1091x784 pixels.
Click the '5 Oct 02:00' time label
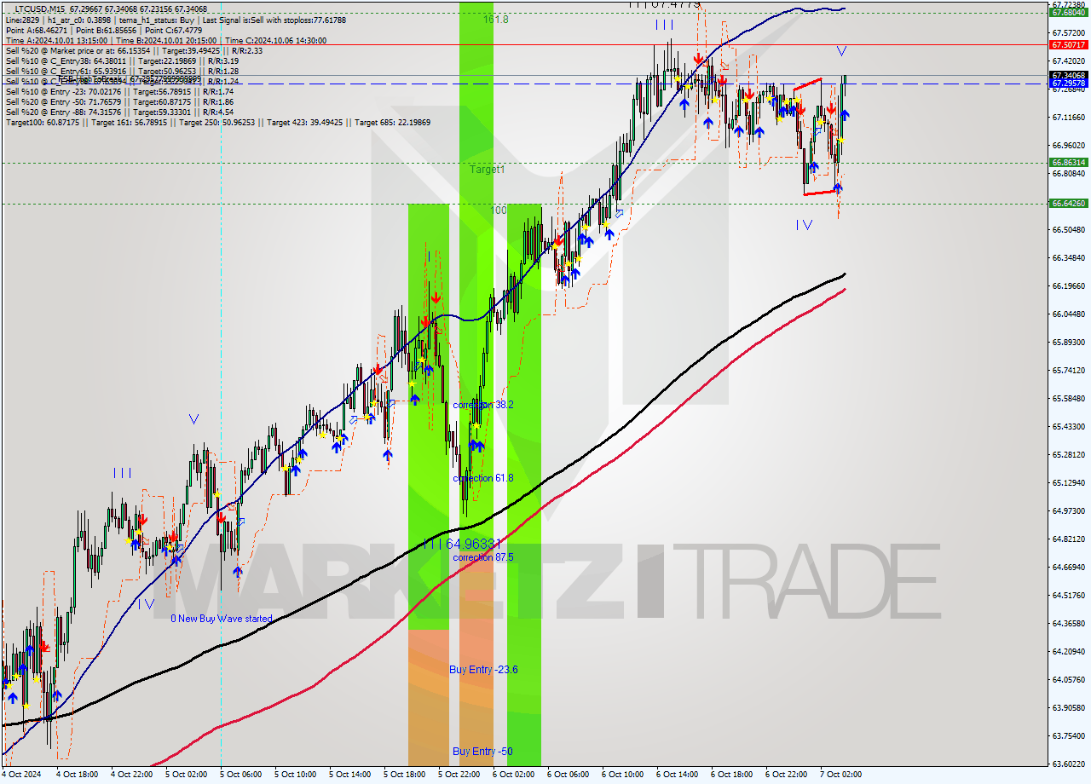(x=186, y=775)
